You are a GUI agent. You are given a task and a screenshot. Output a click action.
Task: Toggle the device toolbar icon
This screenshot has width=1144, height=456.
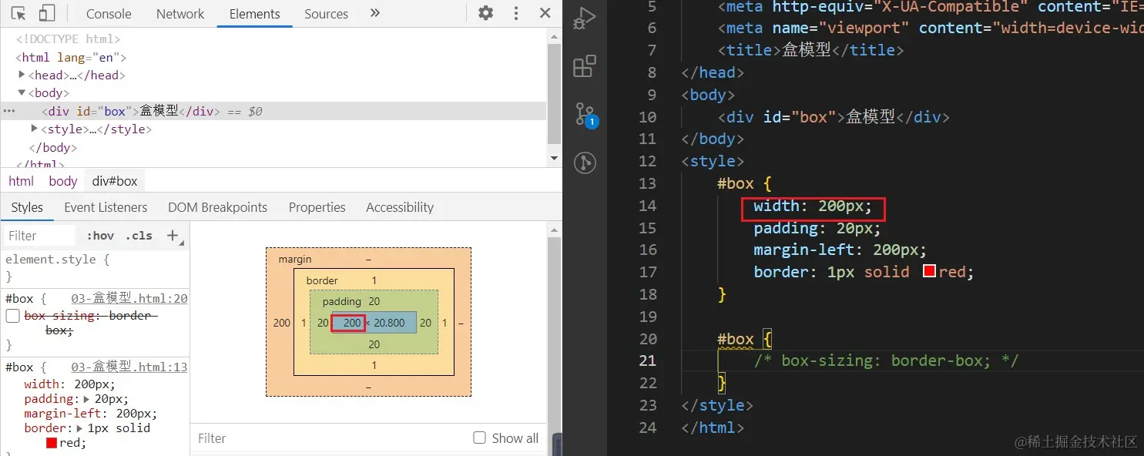(x=47, y=13)
